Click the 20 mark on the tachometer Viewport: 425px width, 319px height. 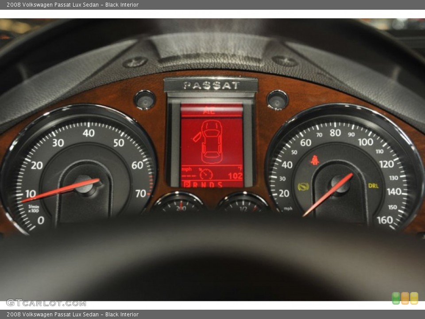37,165
